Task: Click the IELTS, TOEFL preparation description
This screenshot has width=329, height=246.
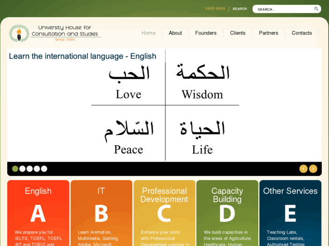Action: tap(38, 238)
